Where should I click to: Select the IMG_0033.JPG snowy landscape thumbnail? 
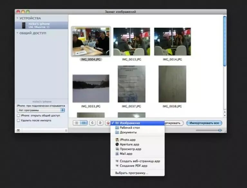(91, 88)
